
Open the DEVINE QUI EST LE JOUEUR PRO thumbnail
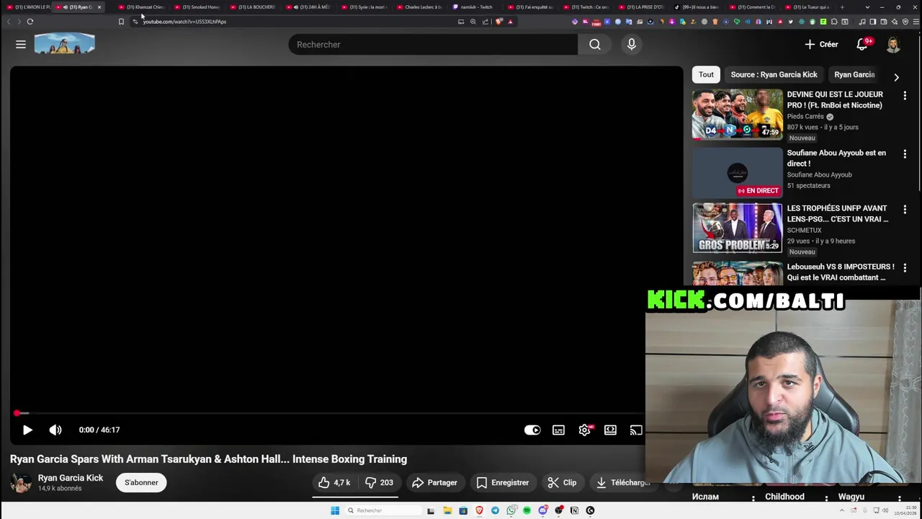click(x=737, y=114)
